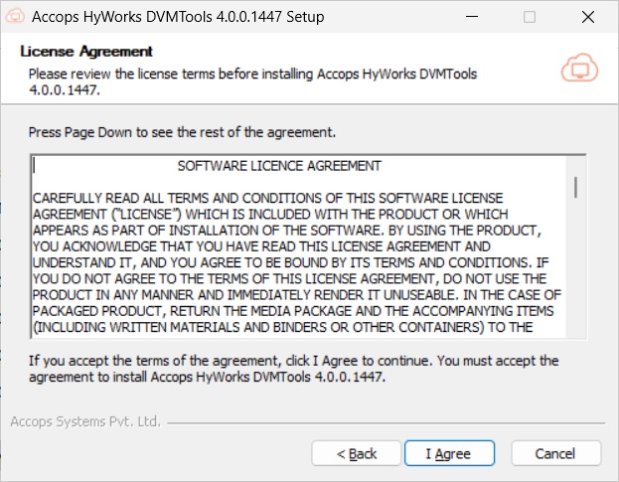Click the bold License Agreement header title

tap(86, 51)
